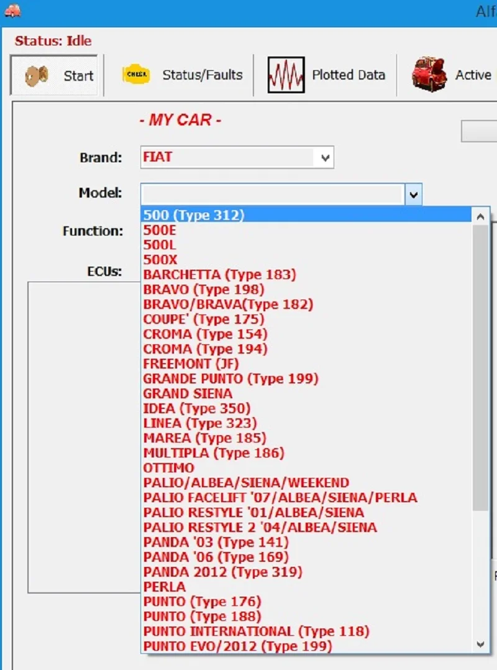Image resolution: width=497 pixels, height=670 pixels.
Task: Pick MULTIPLA (Type 186)
Action: (x=306, y=453)
